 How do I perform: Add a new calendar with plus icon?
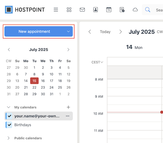point(68,107)
